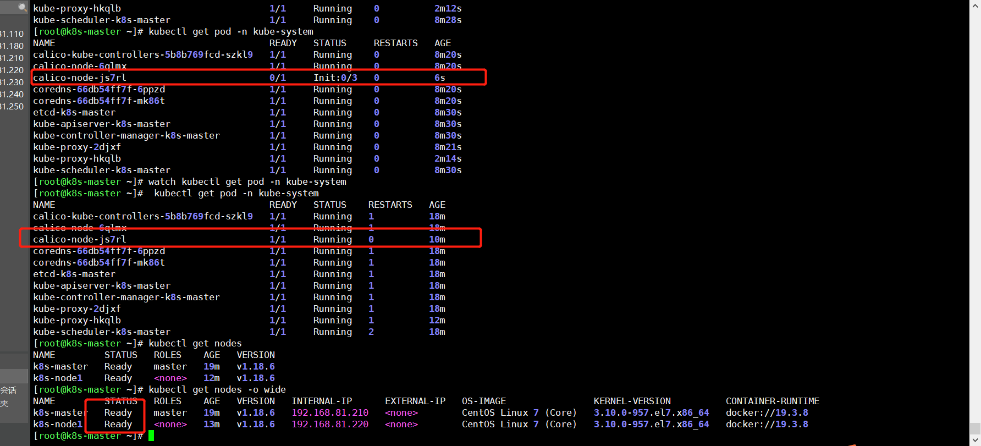Select the session entry ending in 1.210
The width and height of the screenshot is (981, 446).
click(x=12, y=58)
